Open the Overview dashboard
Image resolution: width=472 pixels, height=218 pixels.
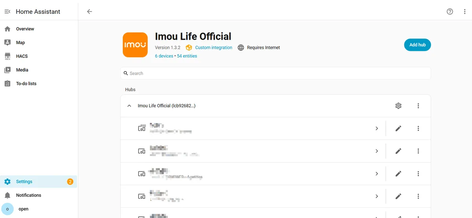click(39, 29)
